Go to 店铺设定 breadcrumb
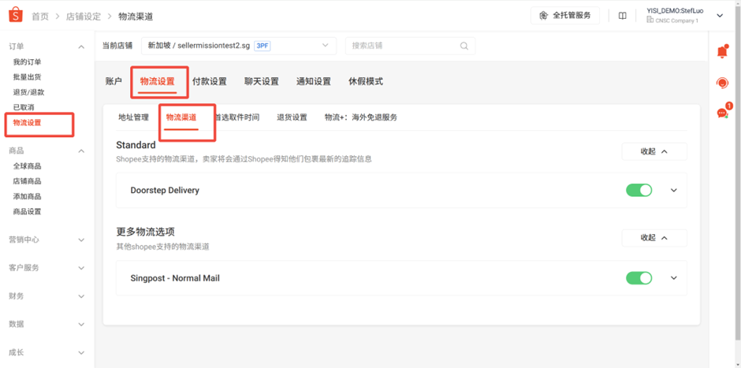The image size is (741, 368). tap(84, 17)
